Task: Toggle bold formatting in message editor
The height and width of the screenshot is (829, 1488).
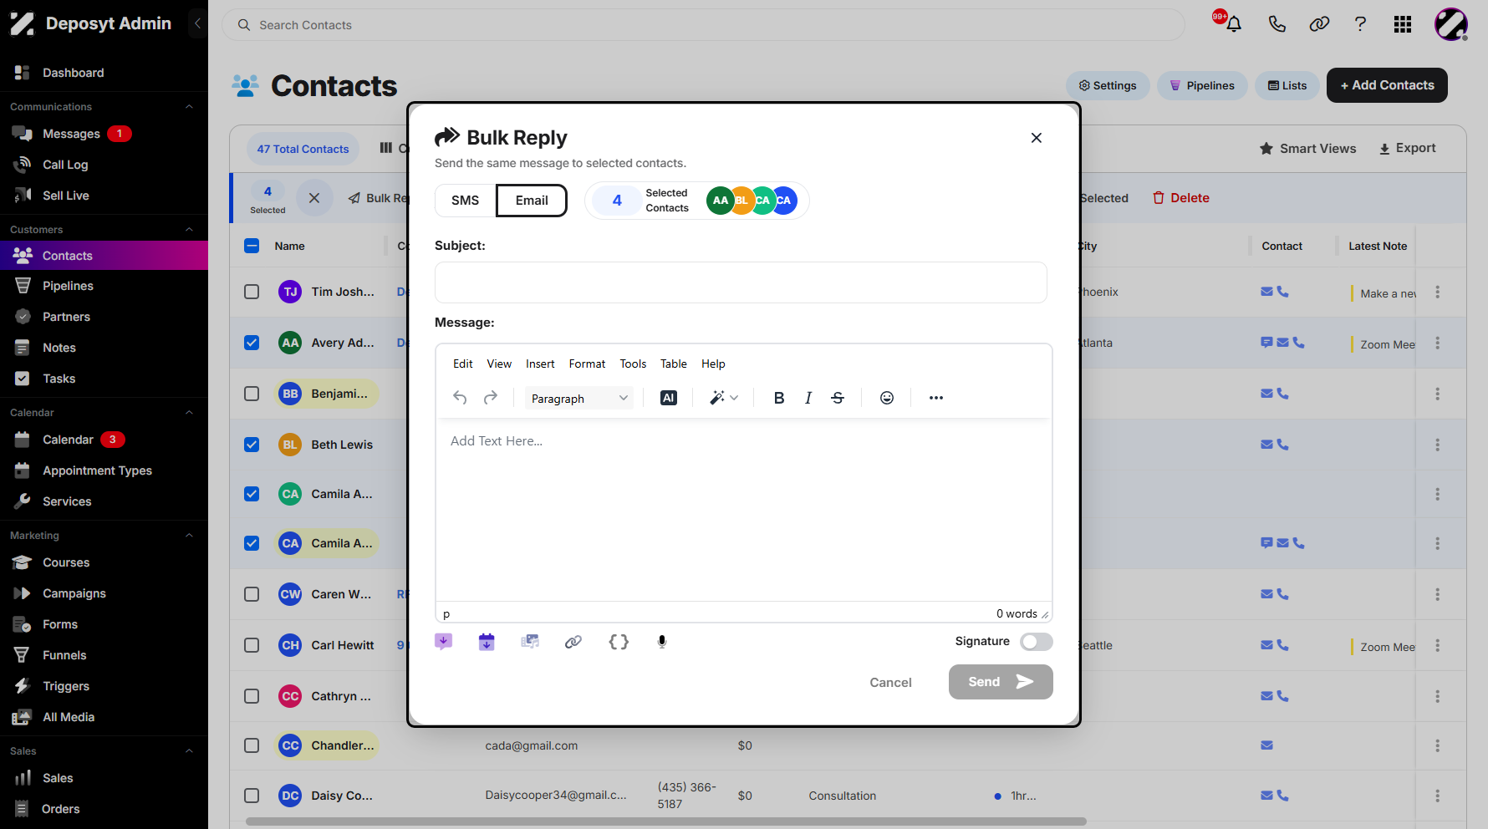Action: pyautogui.click(x=779, y=398)
